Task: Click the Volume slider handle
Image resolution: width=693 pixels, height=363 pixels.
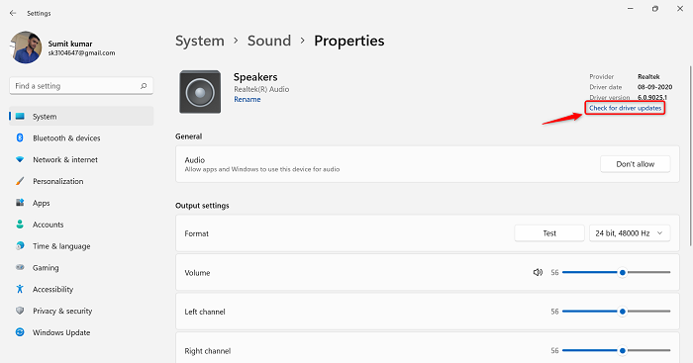Action: pos(623,272)
